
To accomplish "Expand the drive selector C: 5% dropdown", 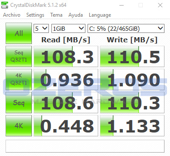I will pyautogui.click(x=126, y=29).
